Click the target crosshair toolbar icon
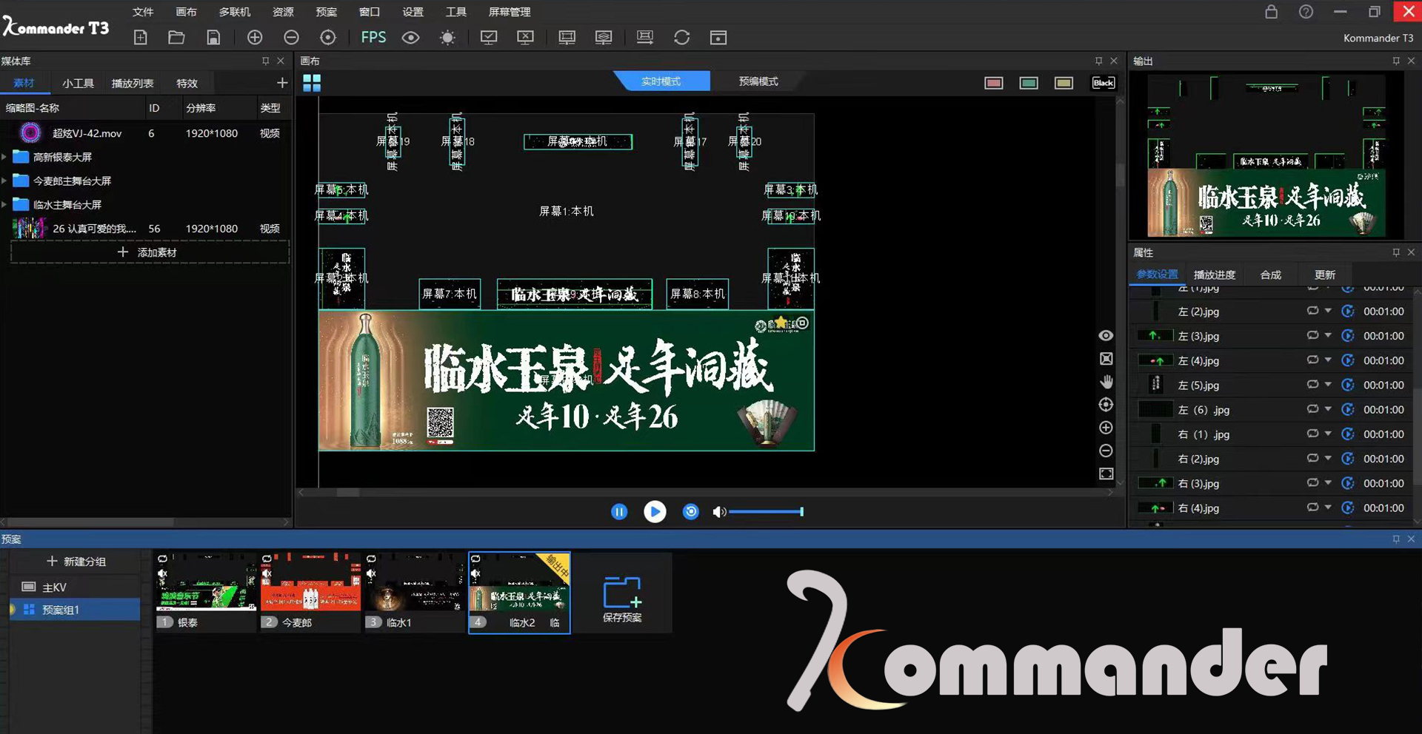 tap(328, 37)
